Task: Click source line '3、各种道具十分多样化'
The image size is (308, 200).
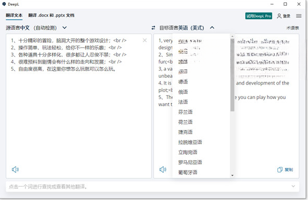Action: (x=68, y=54)
